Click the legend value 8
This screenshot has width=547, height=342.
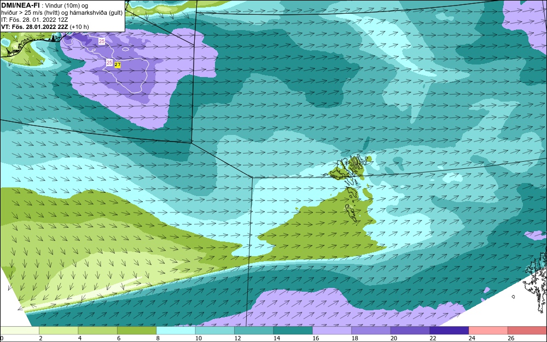tap(158, 338)
